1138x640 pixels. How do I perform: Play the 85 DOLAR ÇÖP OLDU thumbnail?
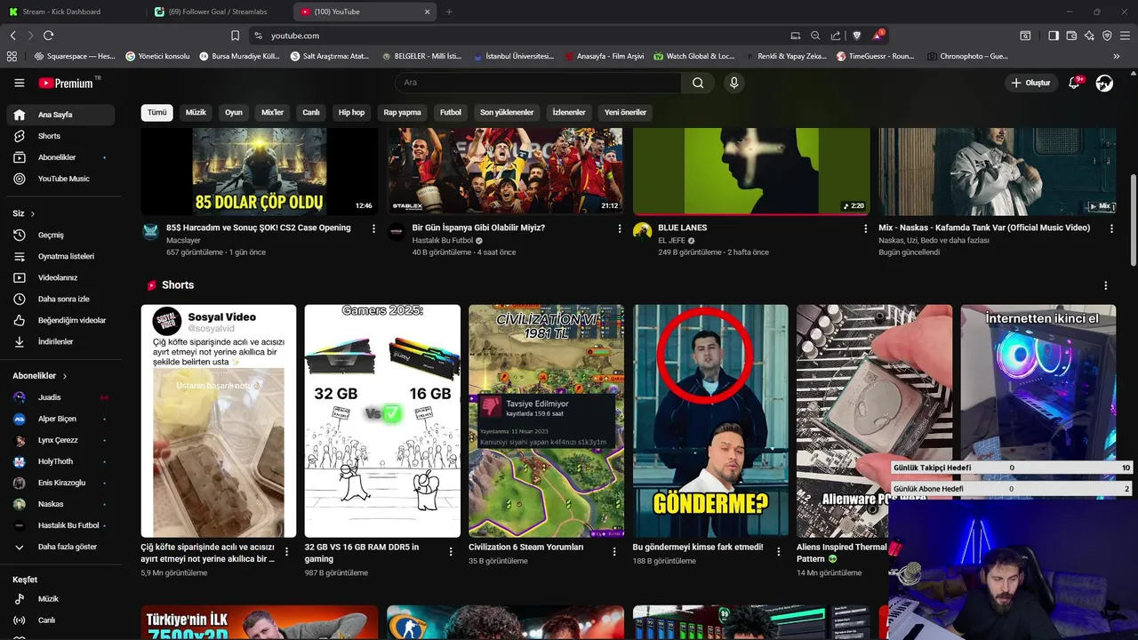tap(260, 172)
